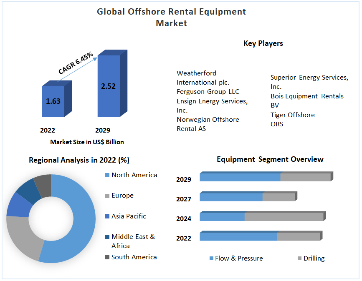Click the North America legend color swatch

coord(107,175)
